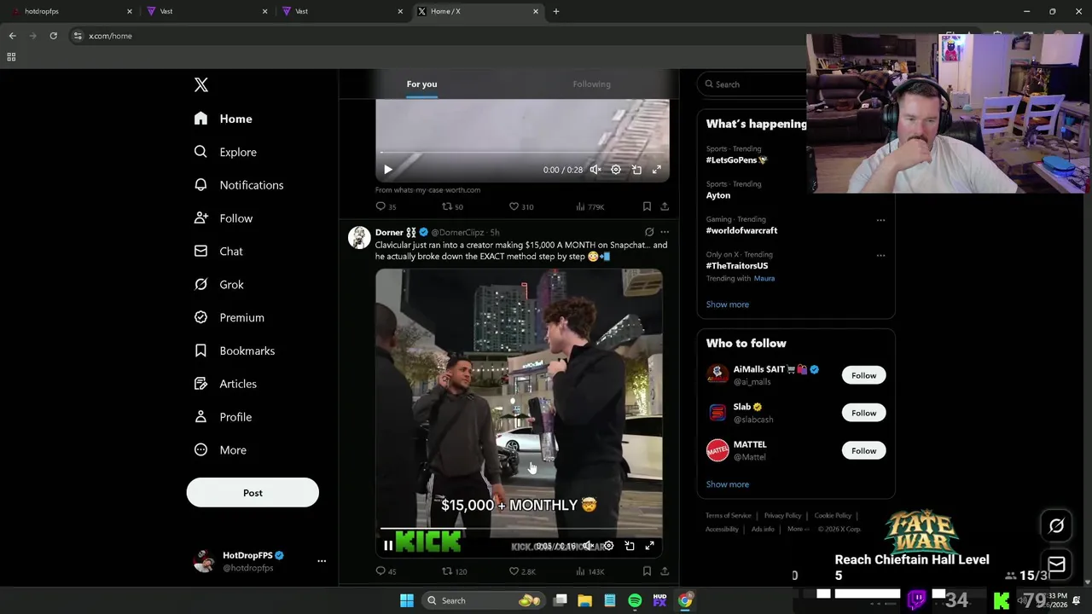The image size is (1092, 614).
Task: Open the more options on Dorner's post
Action: (x=665, y=232)
